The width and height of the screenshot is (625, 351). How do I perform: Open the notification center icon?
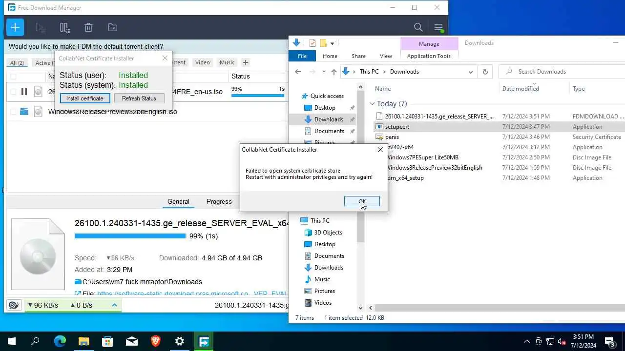click(x=610, y=341)
